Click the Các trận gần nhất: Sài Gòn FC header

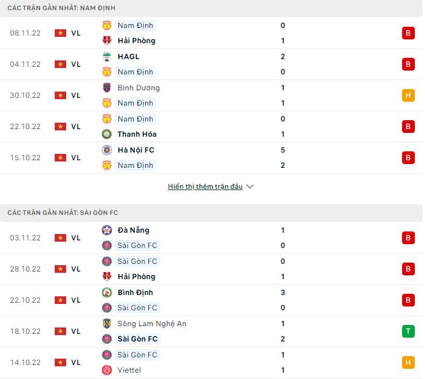63,212
